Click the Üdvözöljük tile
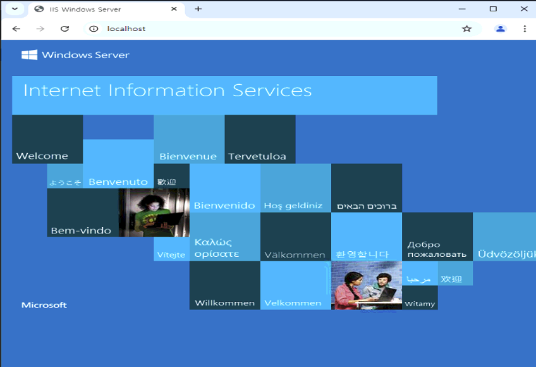 click(504, 237)
